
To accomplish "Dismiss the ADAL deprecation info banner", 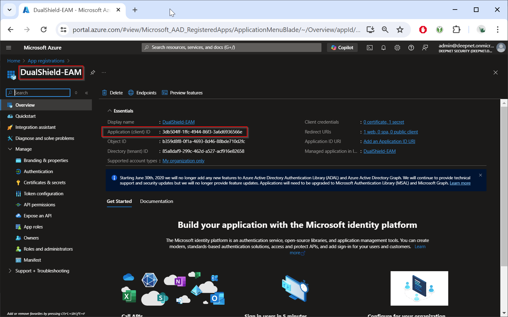I will click(480, 175).
